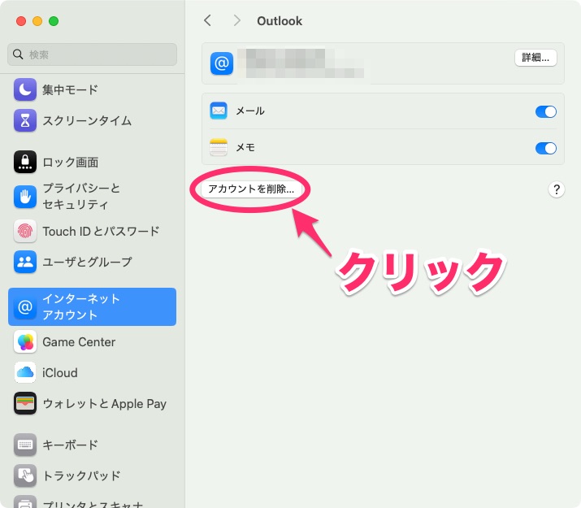This screenshot has height=508, width=581.
Task: Open 集中モード moon icon in sidebar
Action: pyautogui.click(x=25, y=89)
